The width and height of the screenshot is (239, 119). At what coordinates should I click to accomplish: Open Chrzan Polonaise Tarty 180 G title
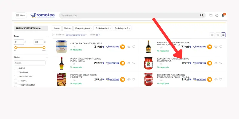tap(86, 43)
